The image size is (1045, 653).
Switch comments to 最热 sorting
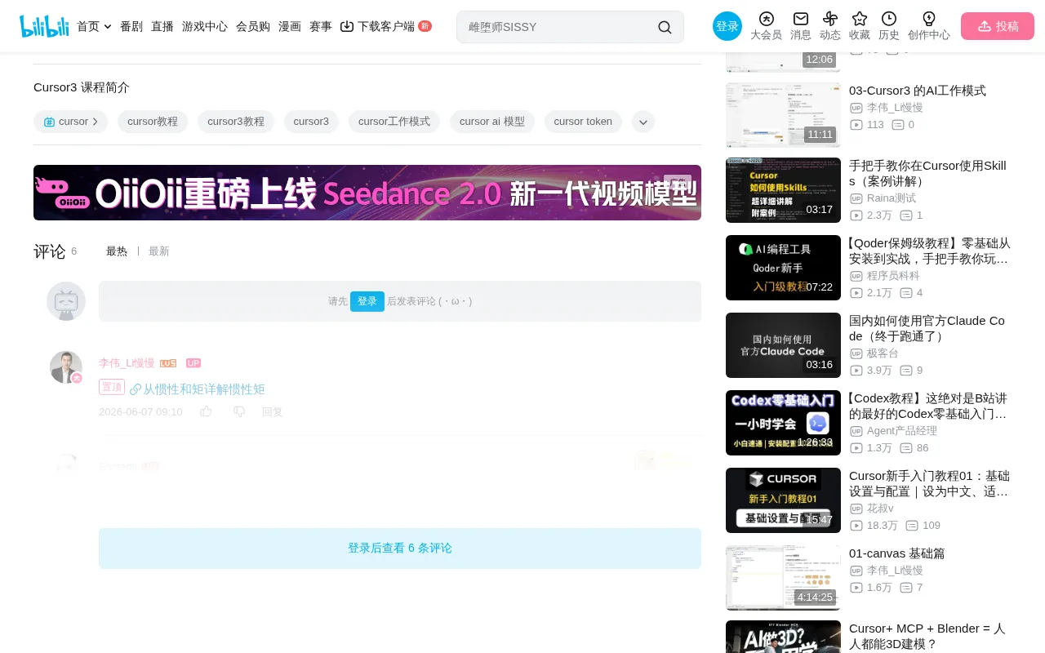click(x=117, y=251)
